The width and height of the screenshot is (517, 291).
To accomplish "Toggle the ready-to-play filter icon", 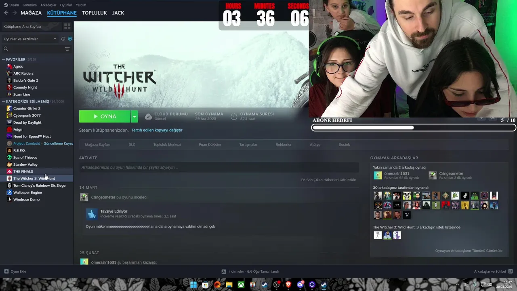I will 70,39.
